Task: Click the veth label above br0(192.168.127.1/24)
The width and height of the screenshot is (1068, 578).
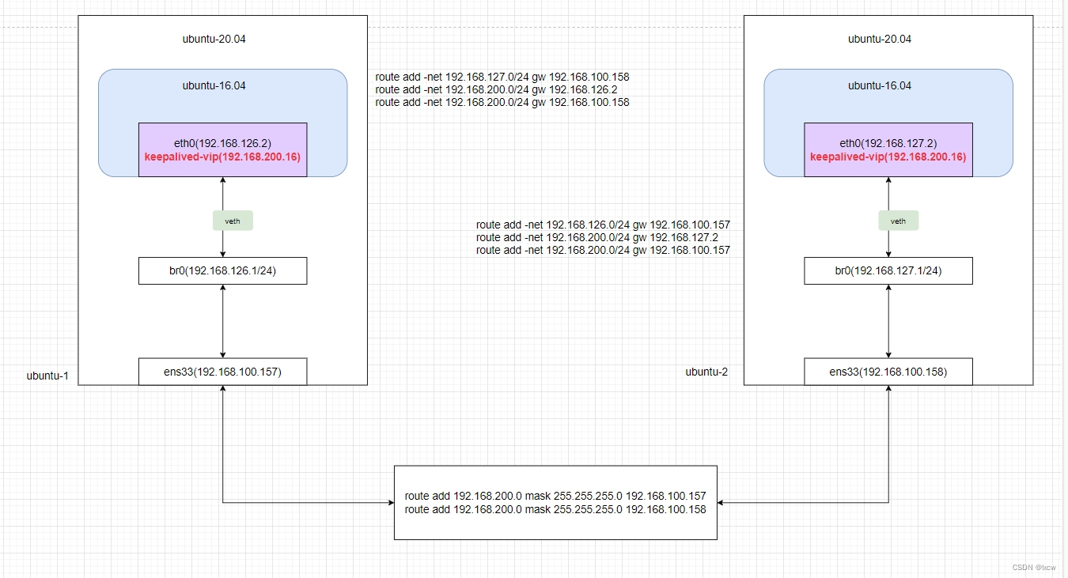Action: click(x=899, y=221)
